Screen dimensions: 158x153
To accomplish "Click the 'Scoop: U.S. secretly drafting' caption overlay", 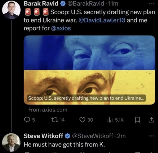I will (86, 98).
